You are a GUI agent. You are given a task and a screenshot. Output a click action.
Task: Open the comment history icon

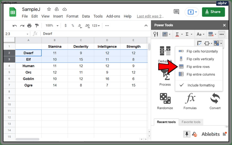pos(176,12)
